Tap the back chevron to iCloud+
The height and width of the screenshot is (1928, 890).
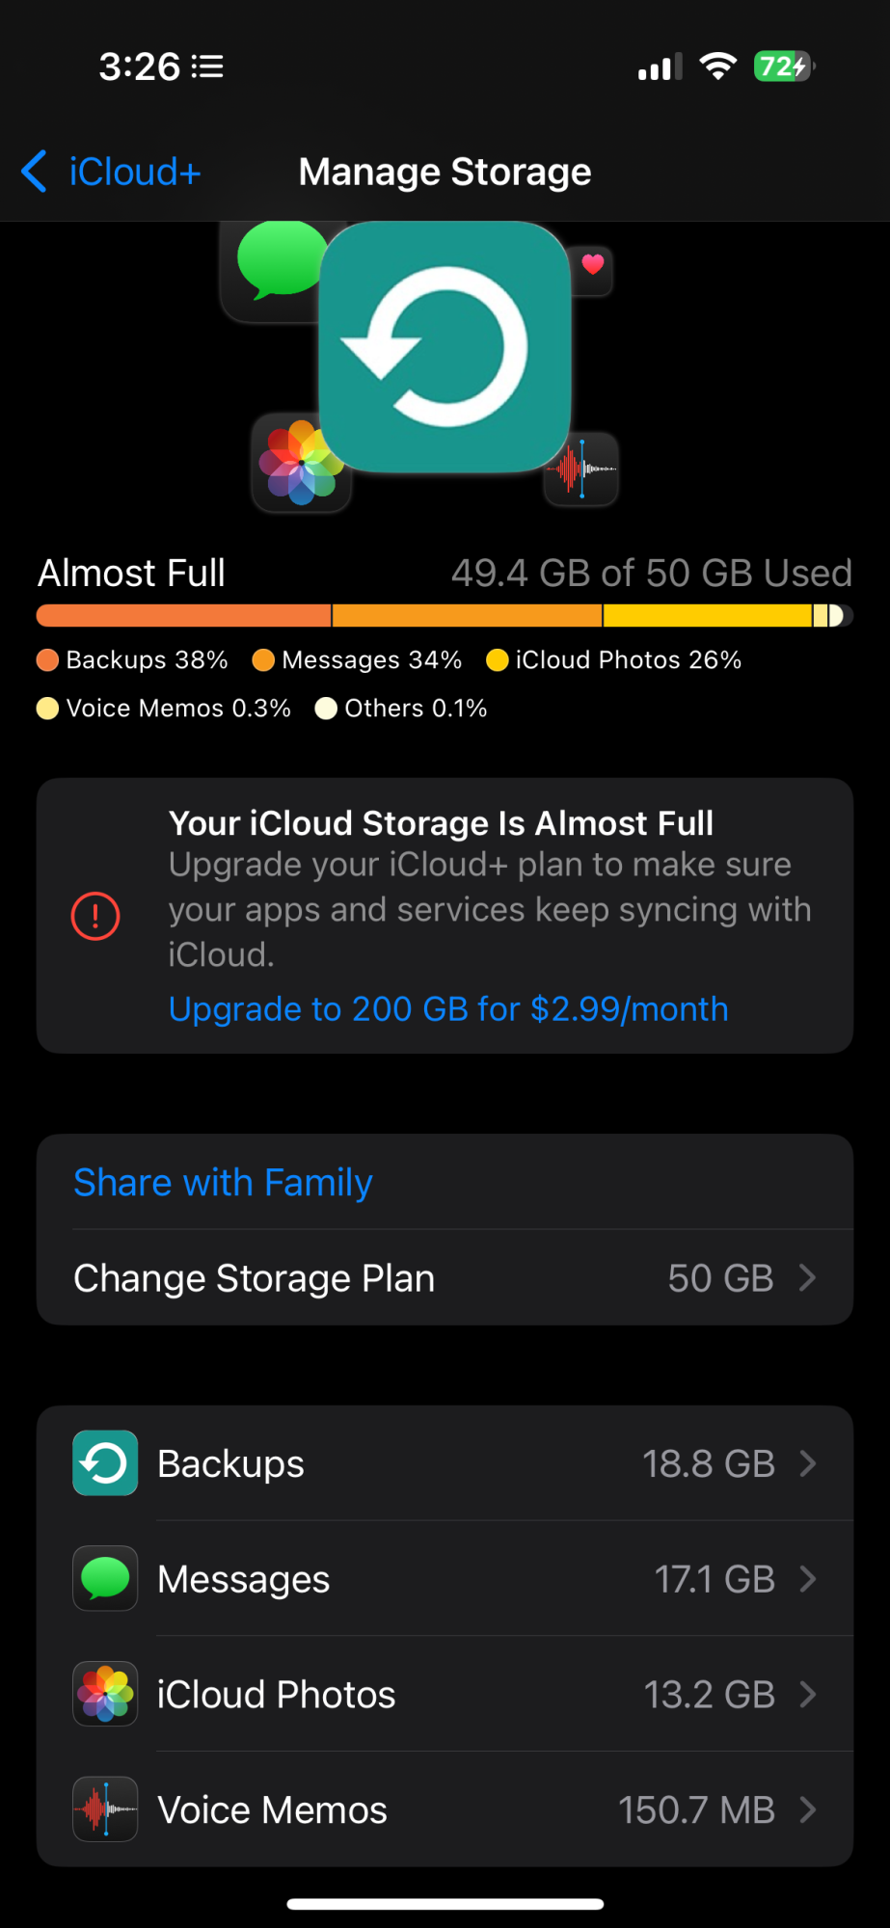pyautogui.click(x=35, y=172)
